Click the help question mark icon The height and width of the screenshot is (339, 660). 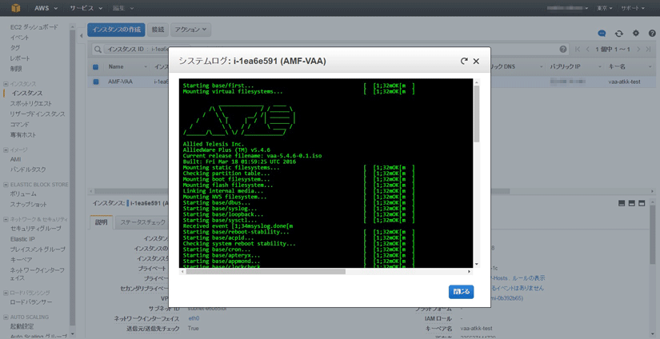650,34
